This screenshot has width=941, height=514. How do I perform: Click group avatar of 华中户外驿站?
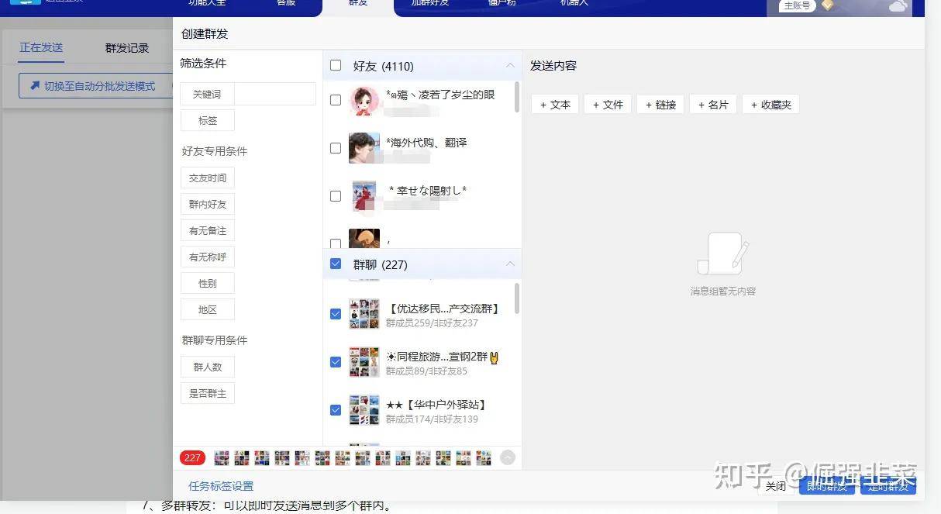(x=364, y=410)
